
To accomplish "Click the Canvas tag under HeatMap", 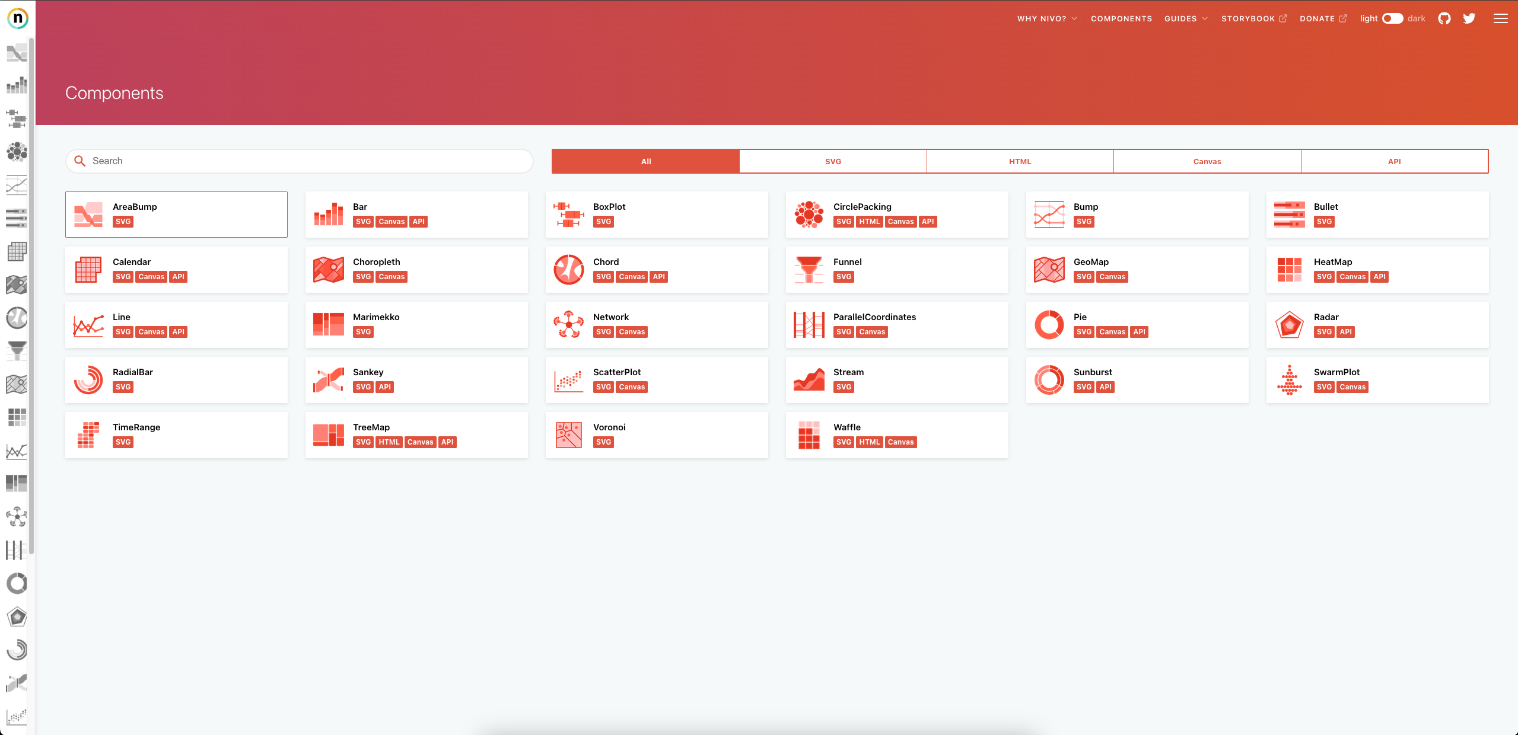I will [1352, 277].
